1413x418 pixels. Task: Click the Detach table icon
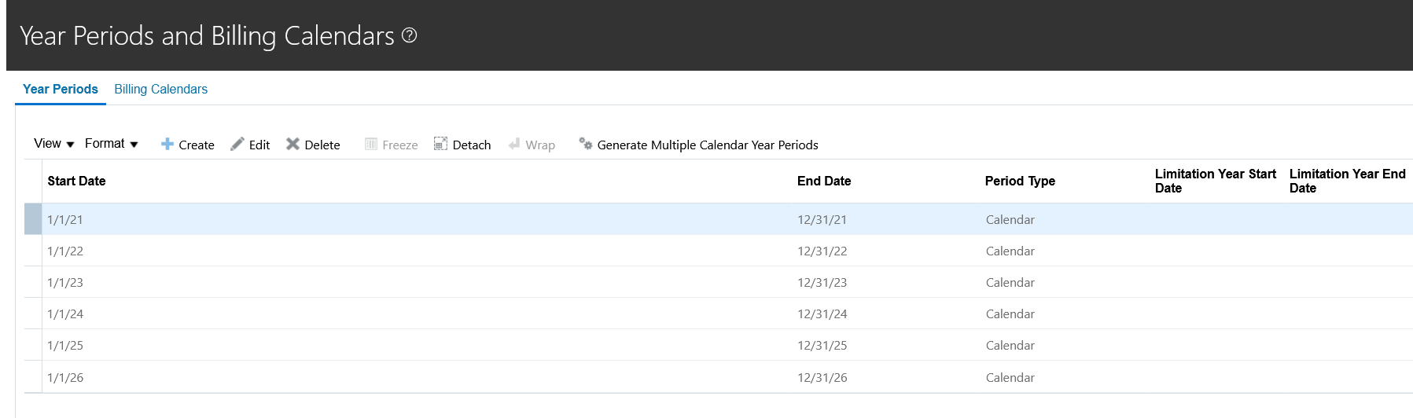(x=440, y=144)
